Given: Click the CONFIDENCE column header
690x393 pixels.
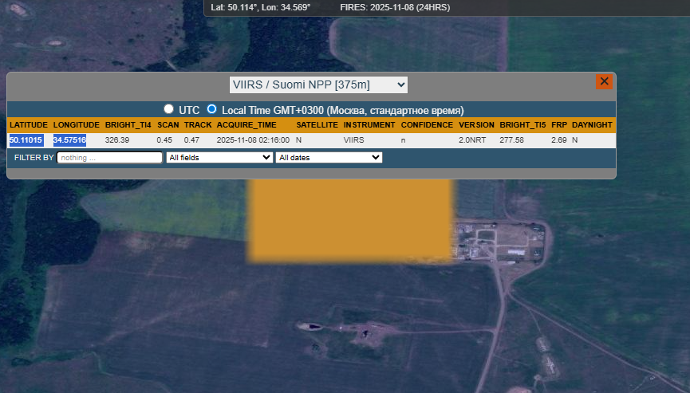Looking at the screenshot, I should (x=427, y=125).
